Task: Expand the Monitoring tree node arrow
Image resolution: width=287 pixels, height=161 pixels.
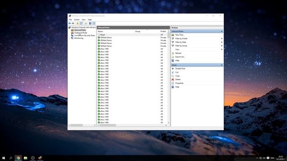Action: pyautogui.click(x=70, y=38)
